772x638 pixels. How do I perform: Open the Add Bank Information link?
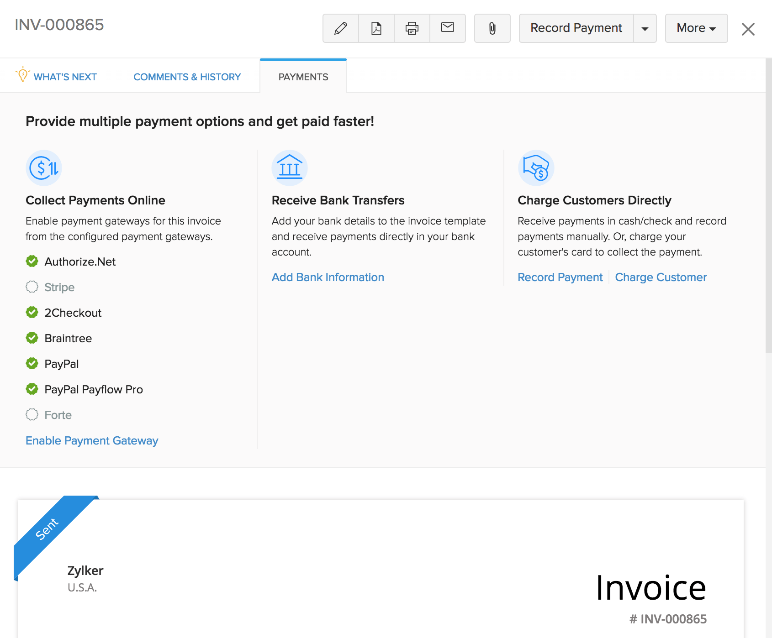pos(328,277)
